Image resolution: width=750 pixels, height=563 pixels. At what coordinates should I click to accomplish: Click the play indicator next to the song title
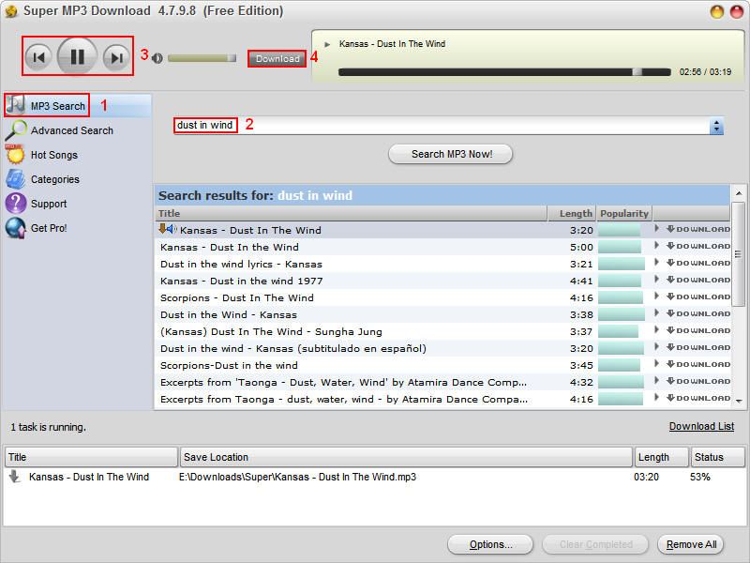click(327, 44)
